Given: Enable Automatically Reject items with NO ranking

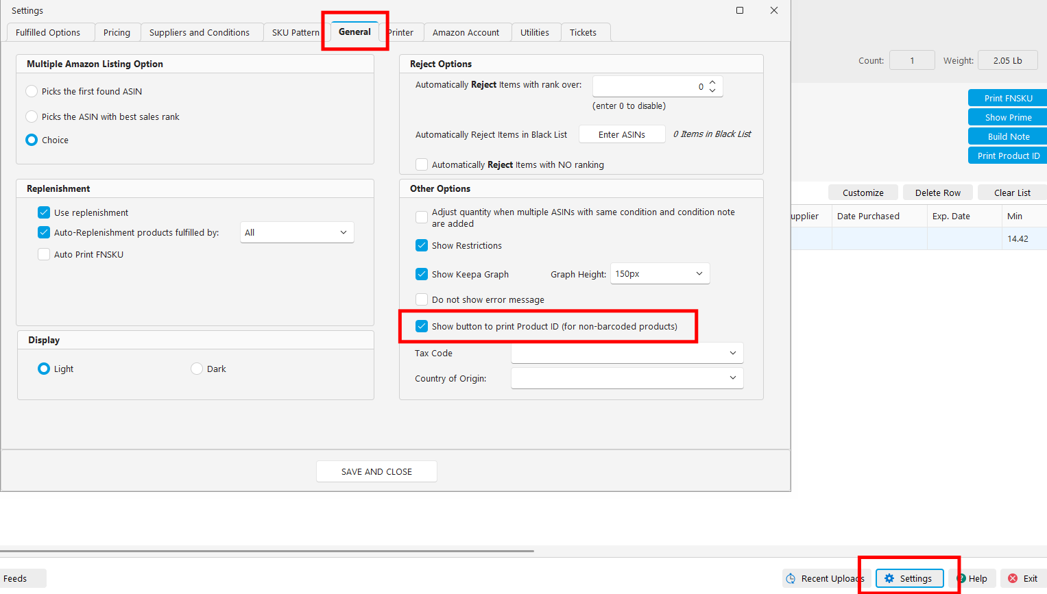Looking at the screenshot, I should tap(422, 164).
